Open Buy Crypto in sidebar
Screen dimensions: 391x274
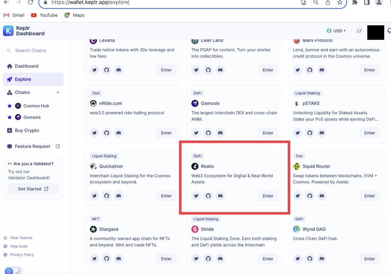pyautogui.click(x=33, y=130)
